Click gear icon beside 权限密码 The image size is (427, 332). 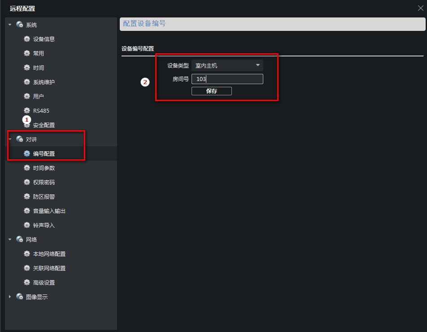coord(27,182)
